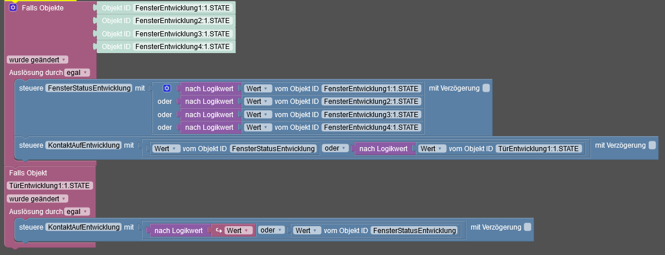665x255 pixels.
Task: Click the FensterStatusEntwicklung target field in first steuere block
Action: pyautogui.click(x=89, y=88)
